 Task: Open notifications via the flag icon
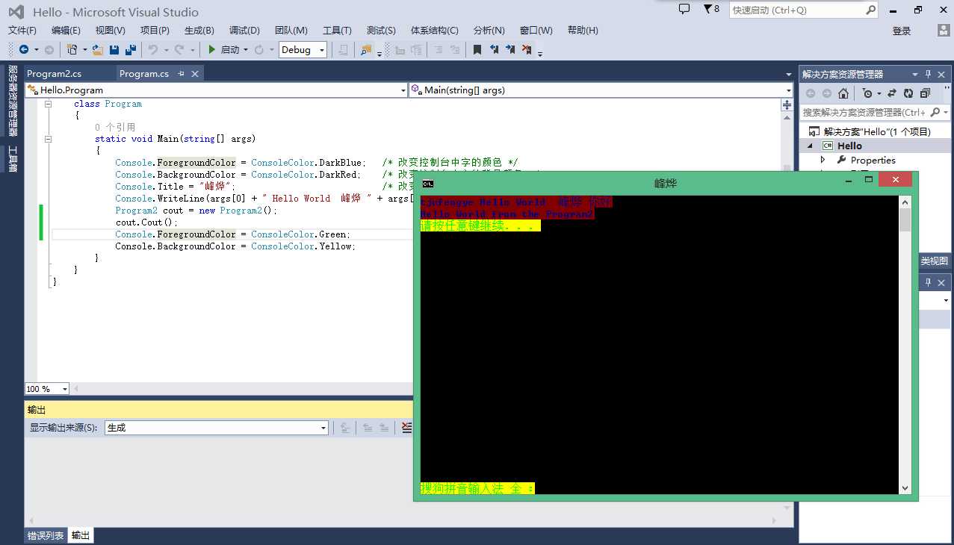708,9
